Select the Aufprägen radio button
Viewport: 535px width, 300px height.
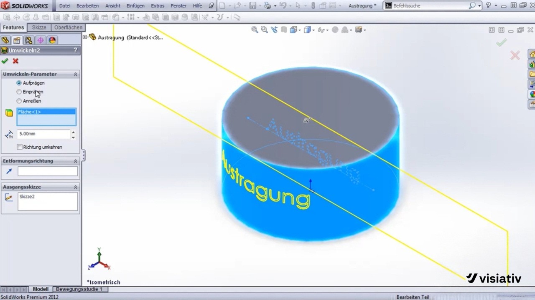[19, 83]
